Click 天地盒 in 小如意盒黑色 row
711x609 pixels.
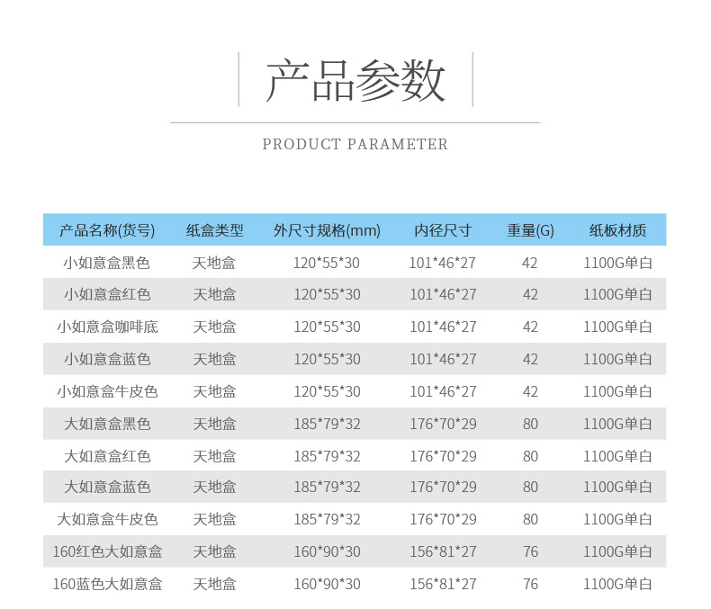click(214, 263)
